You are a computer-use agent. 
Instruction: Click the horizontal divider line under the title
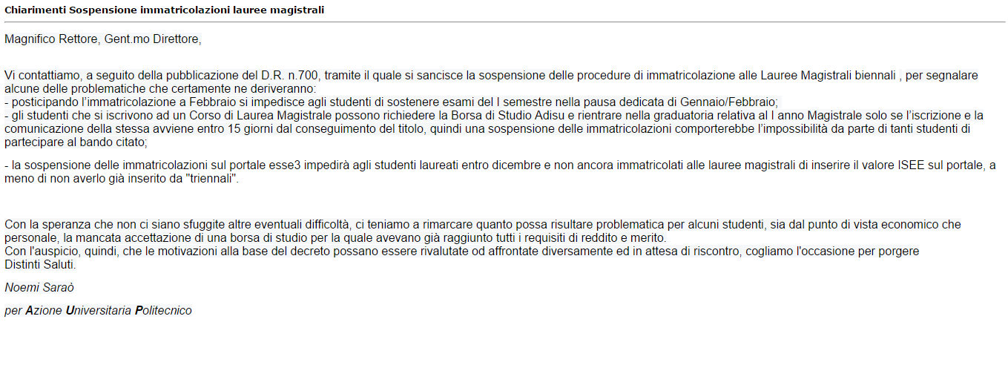click(x=504, y=22)
